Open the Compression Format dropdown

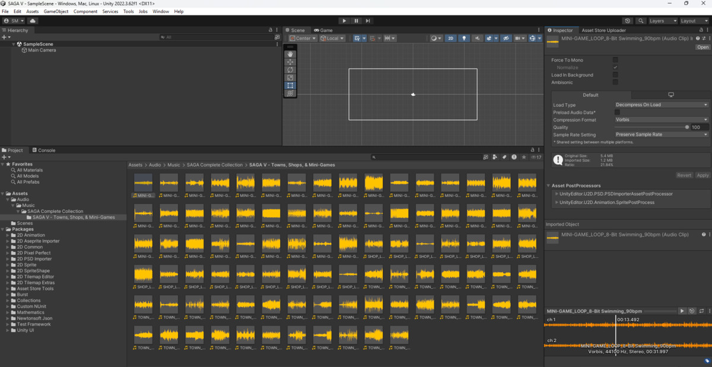point(662,120)
